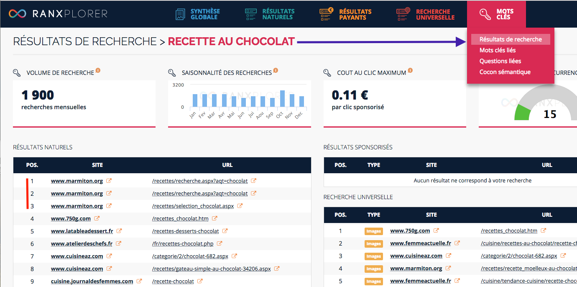Click www.marmiton.org link at position 1

[77, 181]
